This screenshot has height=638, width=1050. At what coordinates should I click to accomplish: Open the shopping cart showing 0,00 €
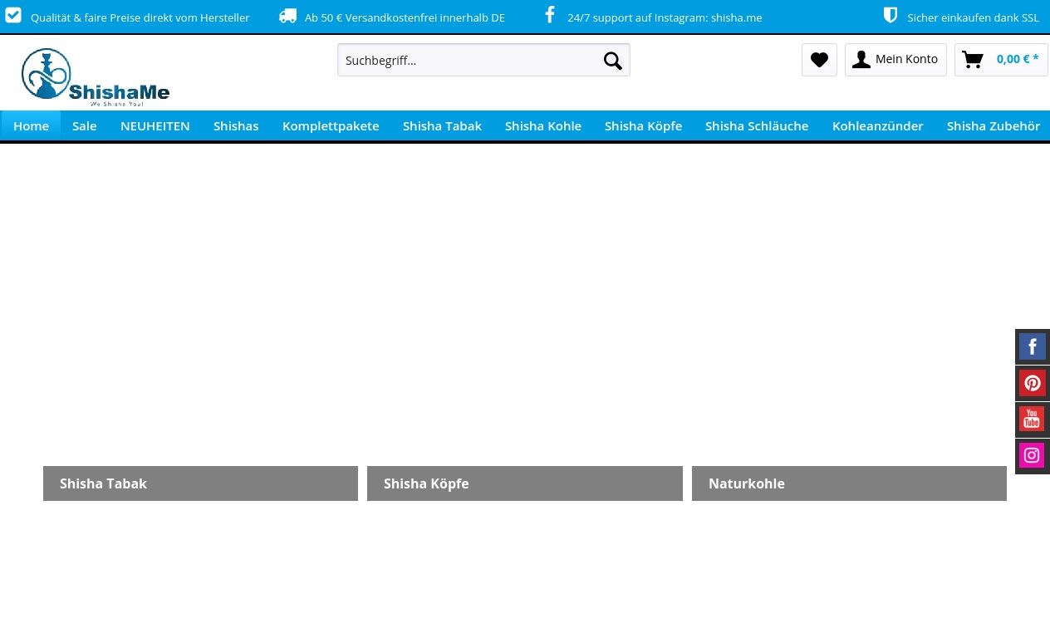pos(1000,60)
